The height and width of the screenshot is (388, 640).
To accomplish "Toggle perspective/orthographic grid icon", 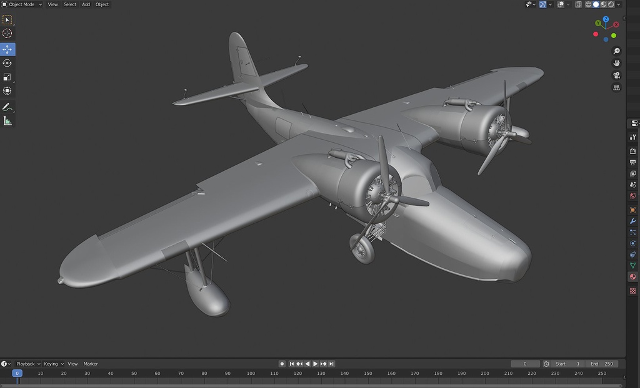I will click(x=617, y=88).
